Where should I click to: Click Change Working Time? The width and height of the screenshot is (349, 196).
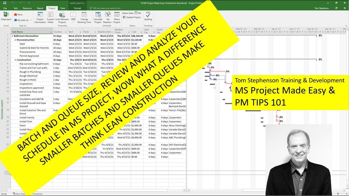pyautogui.click(x=84, y=17)
